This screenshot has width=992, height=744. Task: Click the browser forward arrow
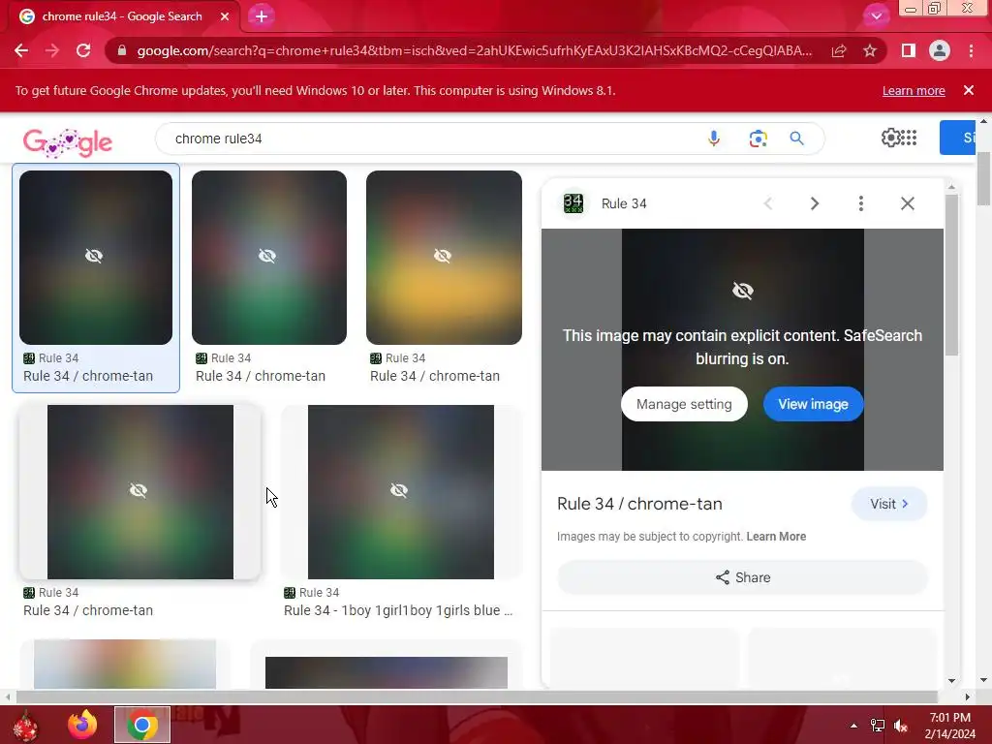click(52, 50)
